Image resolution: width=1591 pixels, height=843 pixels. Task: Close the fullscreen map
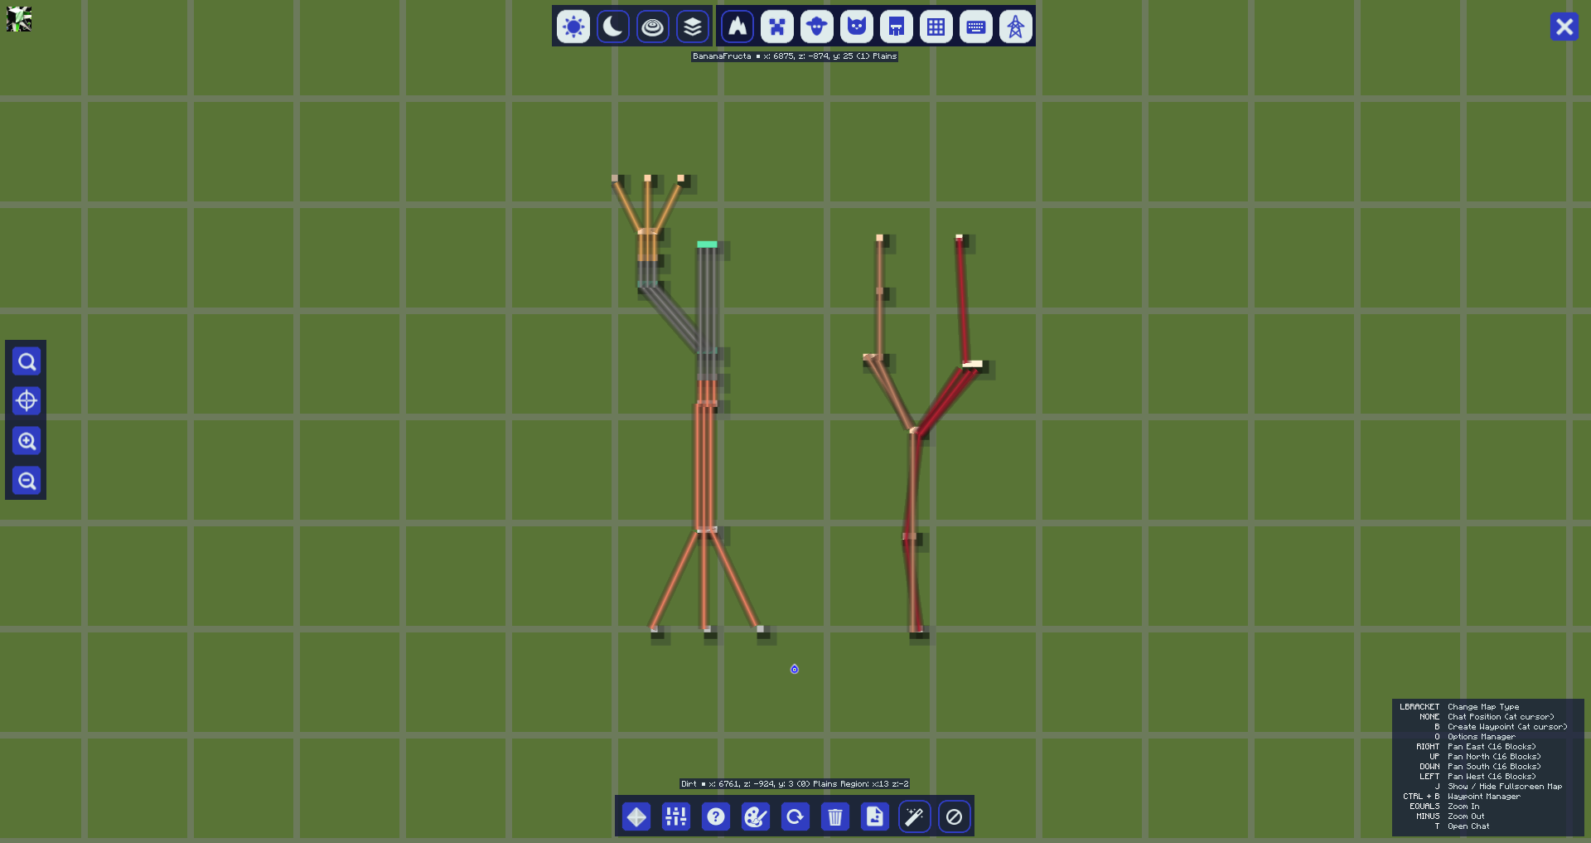point(1564,27)
